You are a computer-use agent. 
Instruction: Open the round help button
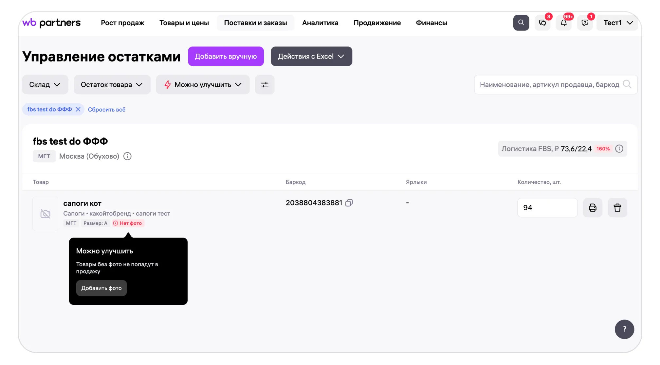point(624,329)
